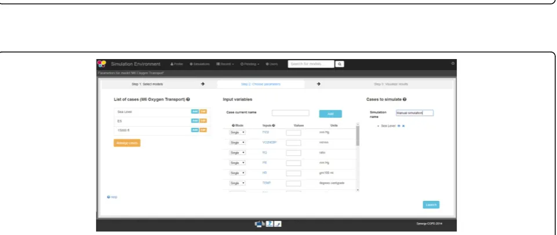The height and width of the screenshot is (235, 557).
Task: Click the gear icon in the top-right header
Action: (453, 64)
